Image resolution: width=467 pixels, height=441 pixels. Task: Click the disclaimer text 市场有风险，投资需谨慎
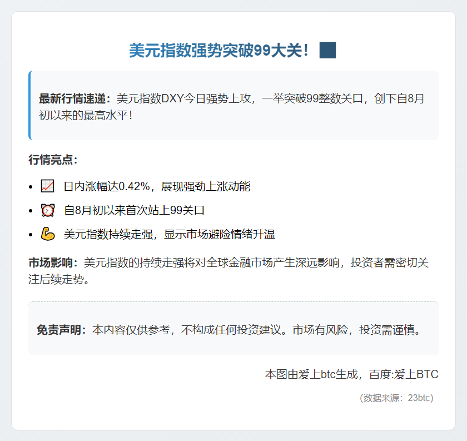coord(357,330)
